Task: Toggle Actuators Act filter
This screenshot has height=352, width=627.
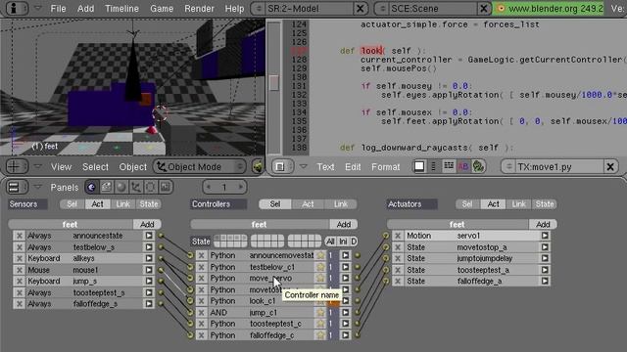Action: 494,204
